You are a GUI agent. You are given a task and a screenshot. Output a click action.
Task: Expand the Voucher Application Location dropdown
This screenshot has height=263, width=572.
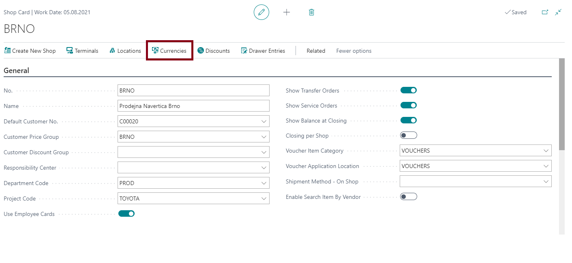click(546, 166)
